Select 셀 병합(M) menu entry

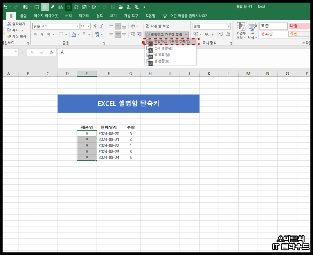coord(171,55)
